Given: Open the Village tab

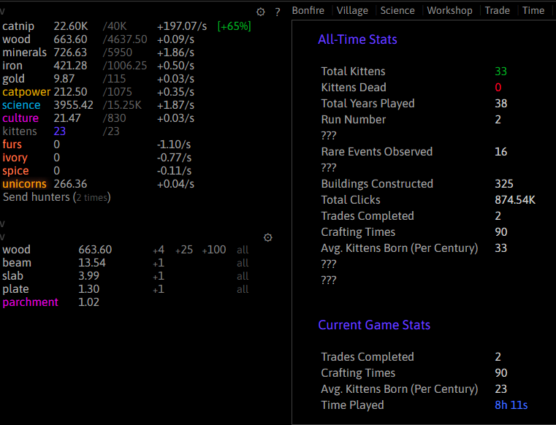Looking at the screenshot, I should tap(352, 11).
